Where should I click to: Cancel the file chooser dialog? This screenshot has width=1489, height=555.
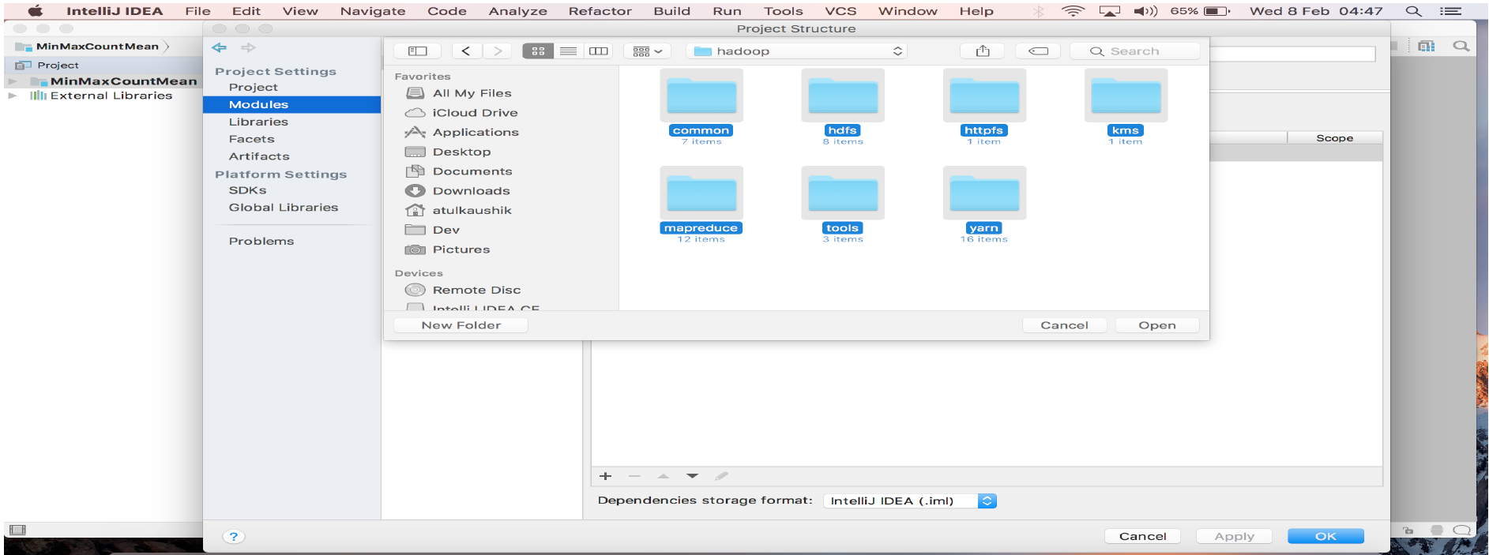[x=1064, y=325]
